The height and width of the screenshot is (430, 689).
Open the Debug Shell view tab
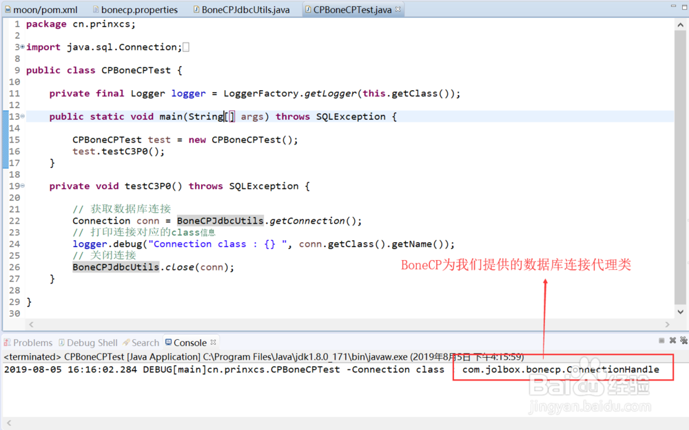coord(88,343)
